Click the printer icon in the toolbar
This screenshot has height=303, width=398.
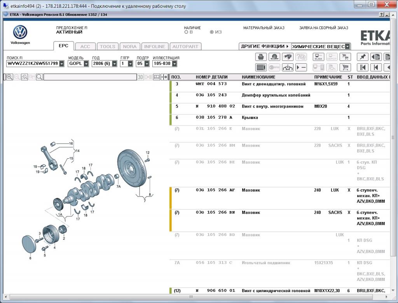click(261, 57)
